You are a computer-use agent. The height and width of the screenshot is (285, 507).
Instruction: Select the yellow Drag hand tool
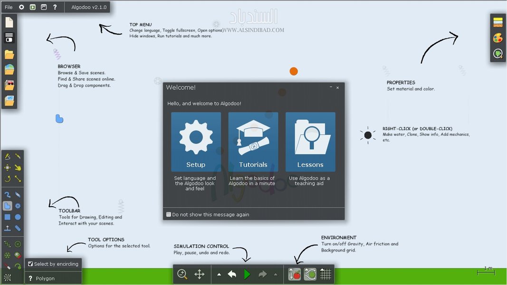click(x=18, y=168)
